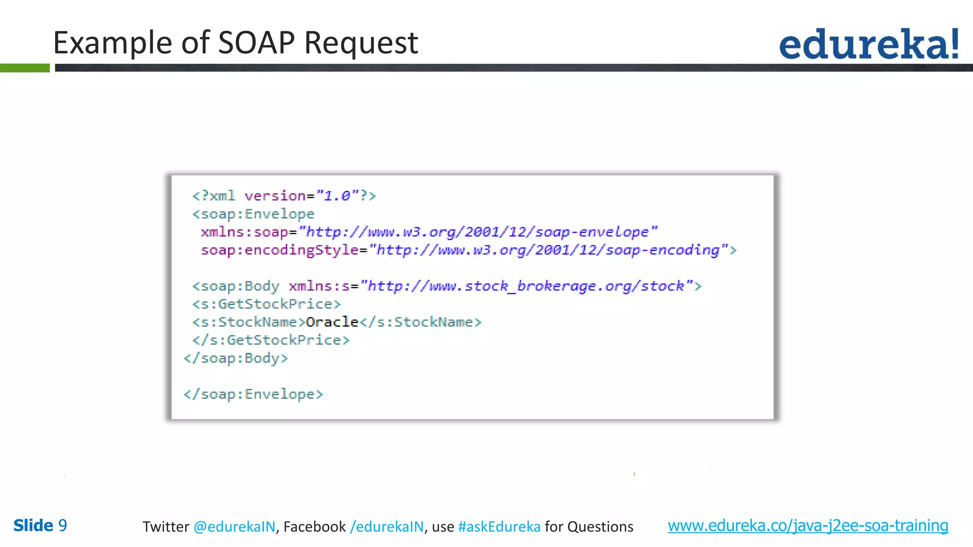
Task: Click the stock_brokerage.org namespace URL
Action: (526, 286)
